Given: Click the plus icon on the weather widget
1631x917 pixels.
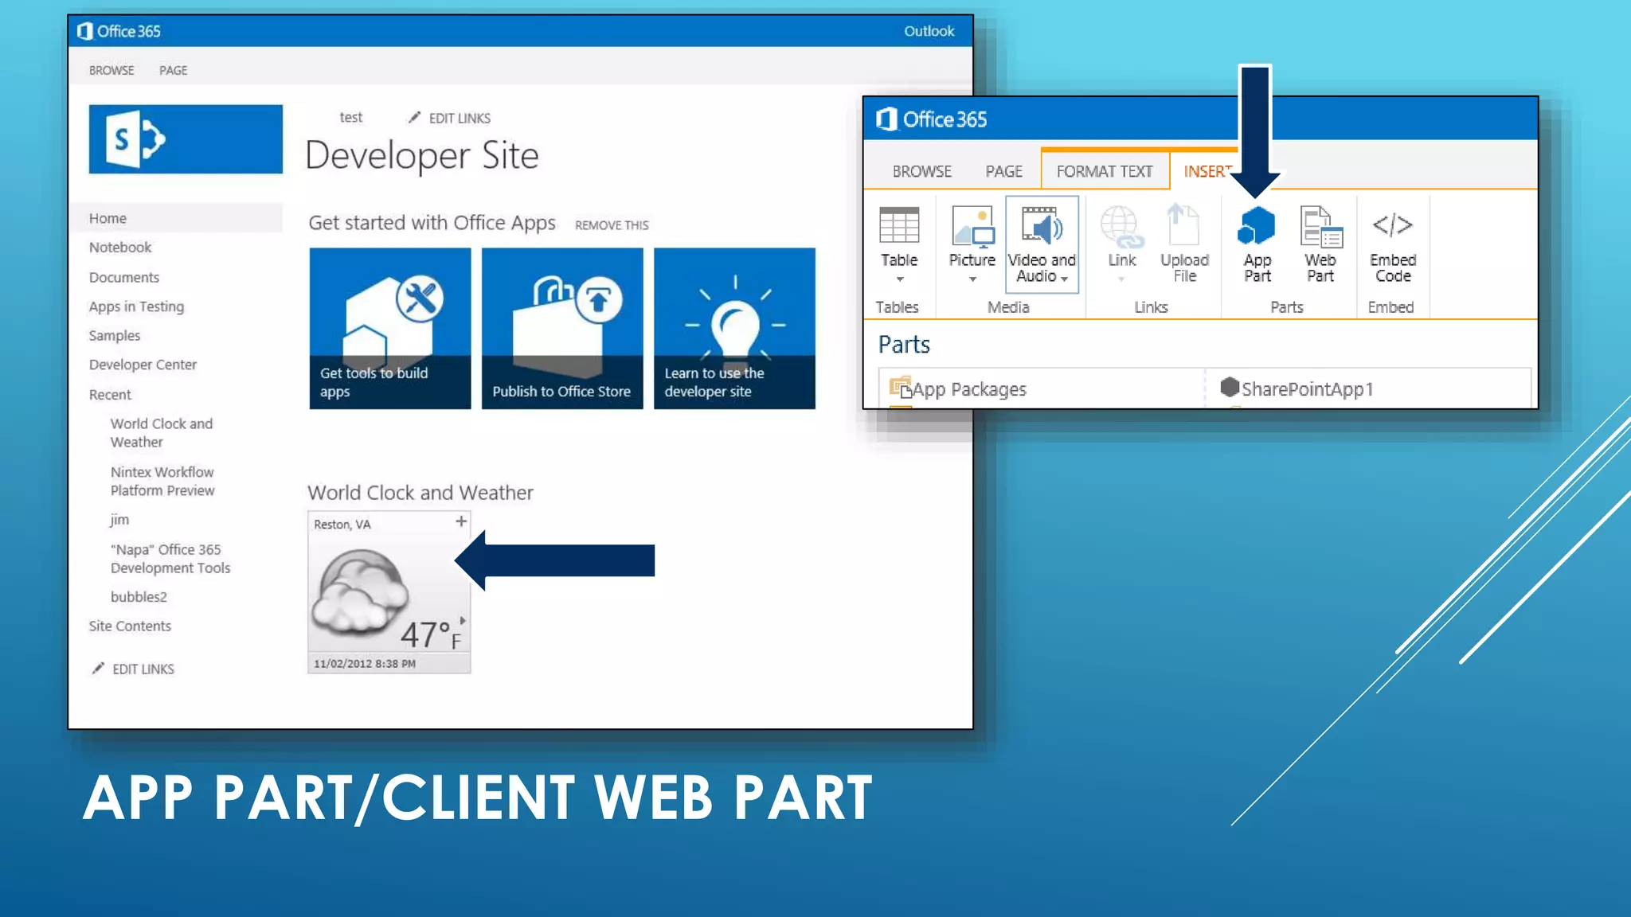Looking at the screenshot, I should pyautogui.click(x=460, y=521).
